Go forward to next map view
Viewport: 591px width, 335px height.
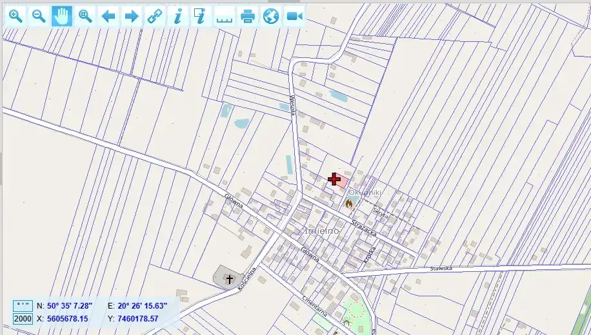point(132,16)
